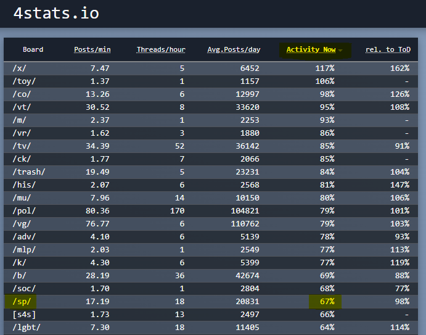Click the 110762 average posts value
Screen dimensions: 426x335
coord(245,224)
